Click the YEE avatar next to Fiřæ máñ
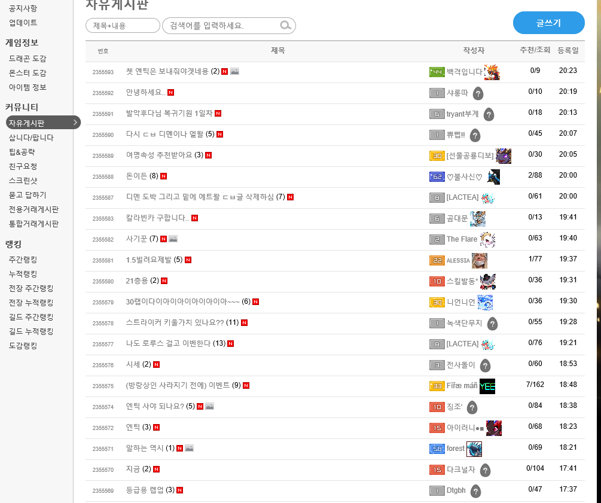The height and width of the screenshot is (503, 601). tap(487, 386)
